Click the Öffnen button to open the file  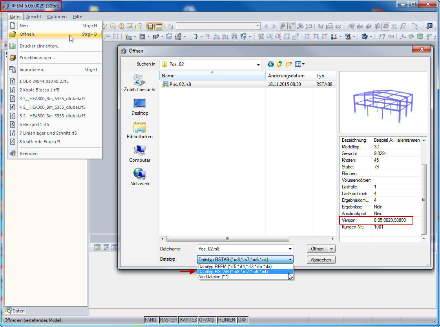pyautogui.click(x=318, y=248)
